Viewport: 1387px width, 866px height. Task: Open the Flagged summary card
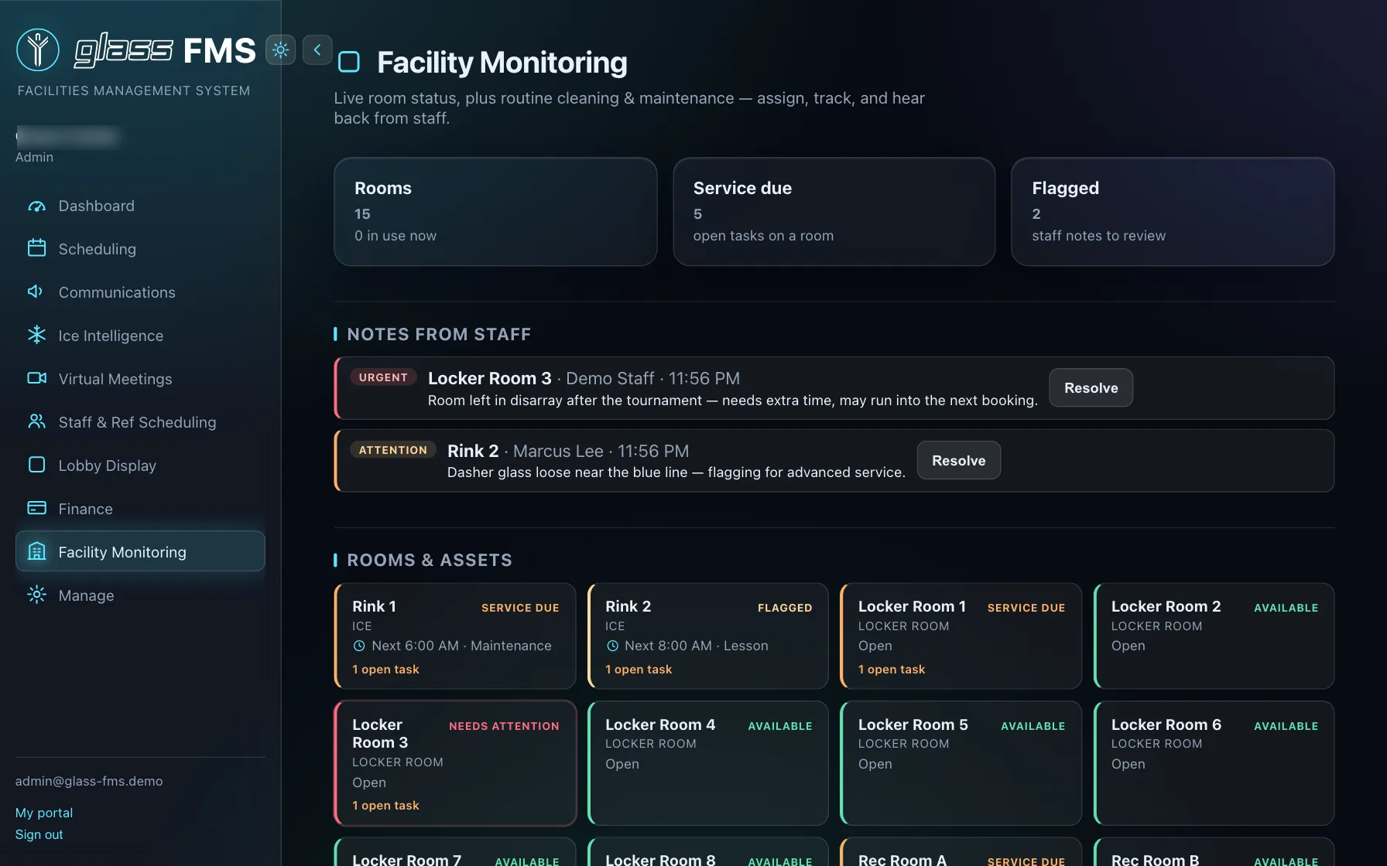[x=1173, y=212]
